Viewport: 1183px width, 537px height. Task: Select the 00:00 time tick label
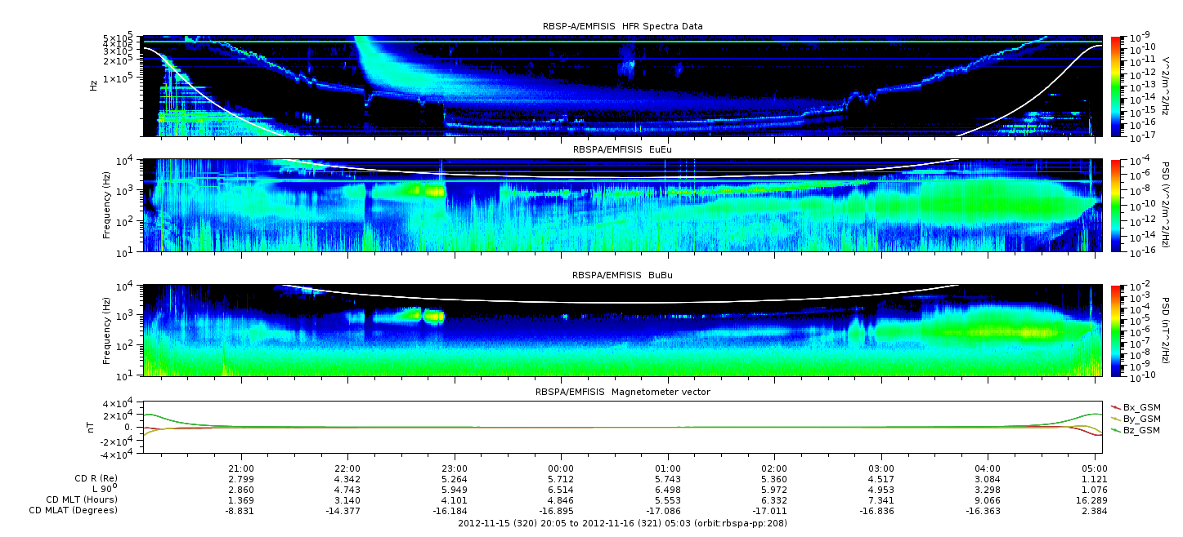pyautogui.click(x=561, y=468)
